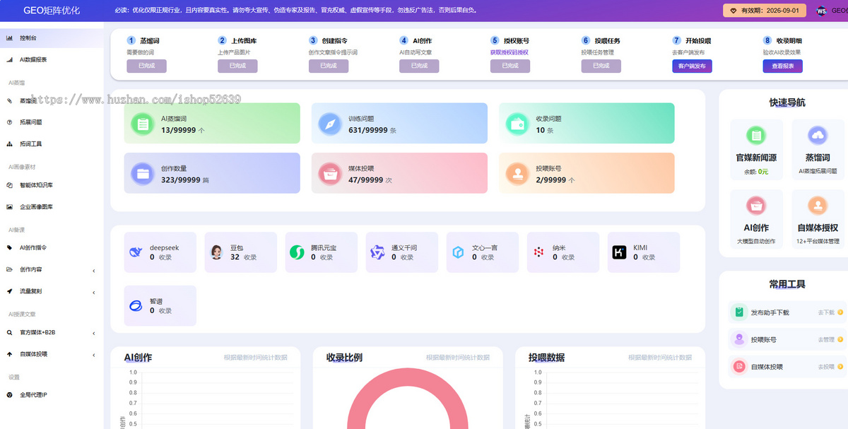Click the 全局代理IP sidebar icon
The image size is (848, 429).
click(9, 394)
